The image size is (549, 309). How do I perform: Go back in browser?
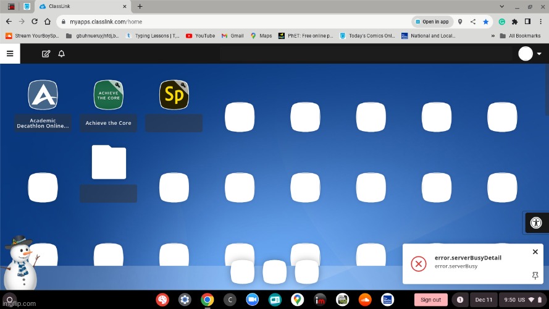click(9, 22)
